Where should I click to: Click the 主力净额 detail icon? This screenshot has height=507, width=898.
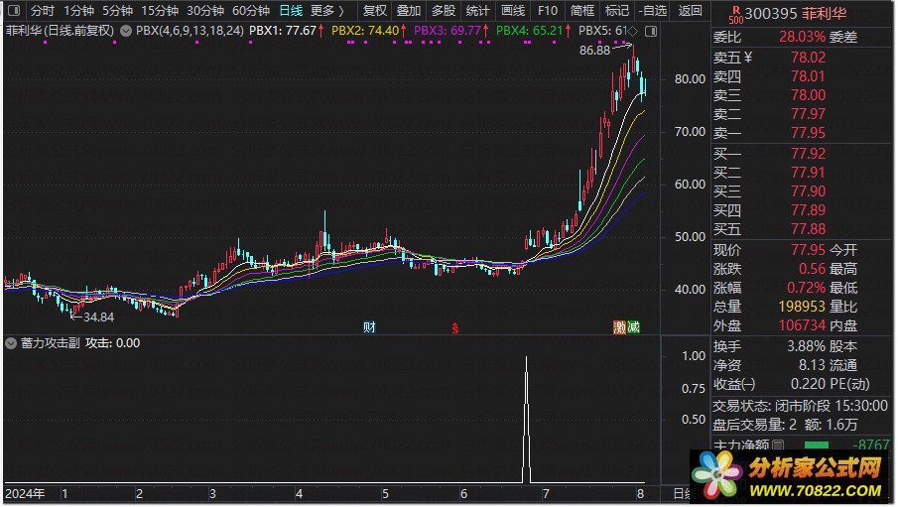coord(778,444)
